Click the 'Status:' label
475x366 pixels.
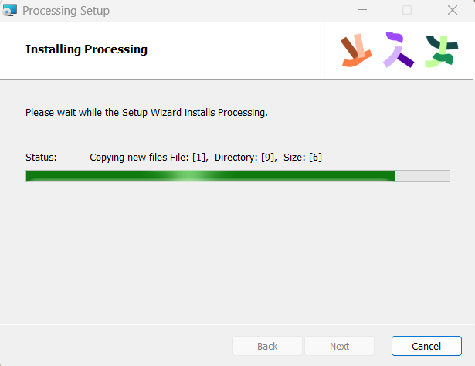[41, 157]
